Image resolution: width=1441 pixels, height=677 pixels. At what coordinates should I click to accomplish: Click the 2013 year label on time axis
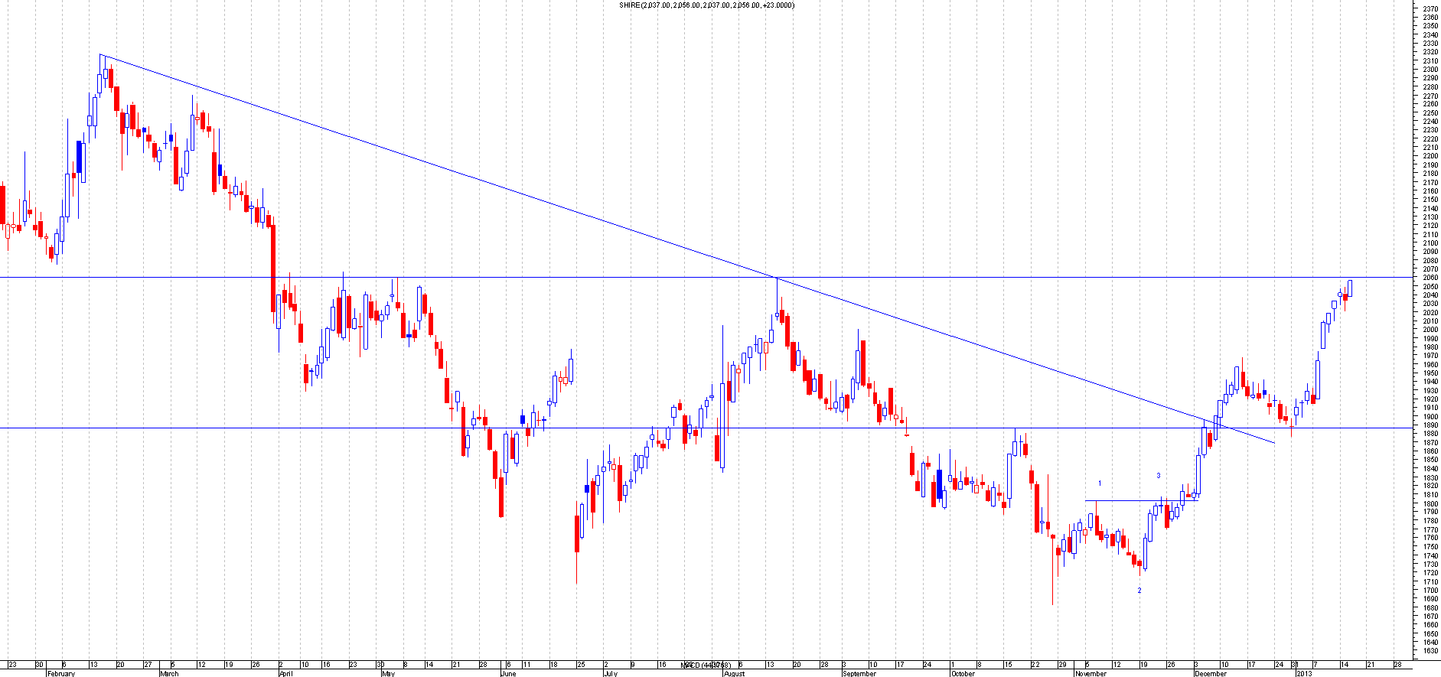point(1303,673)
